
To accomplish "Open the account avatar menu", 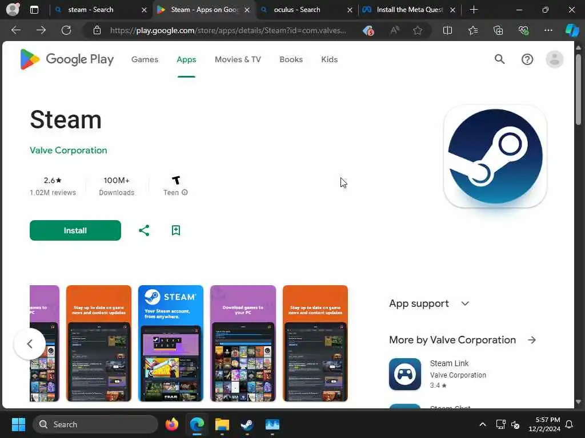I will [x=554, y=59].
